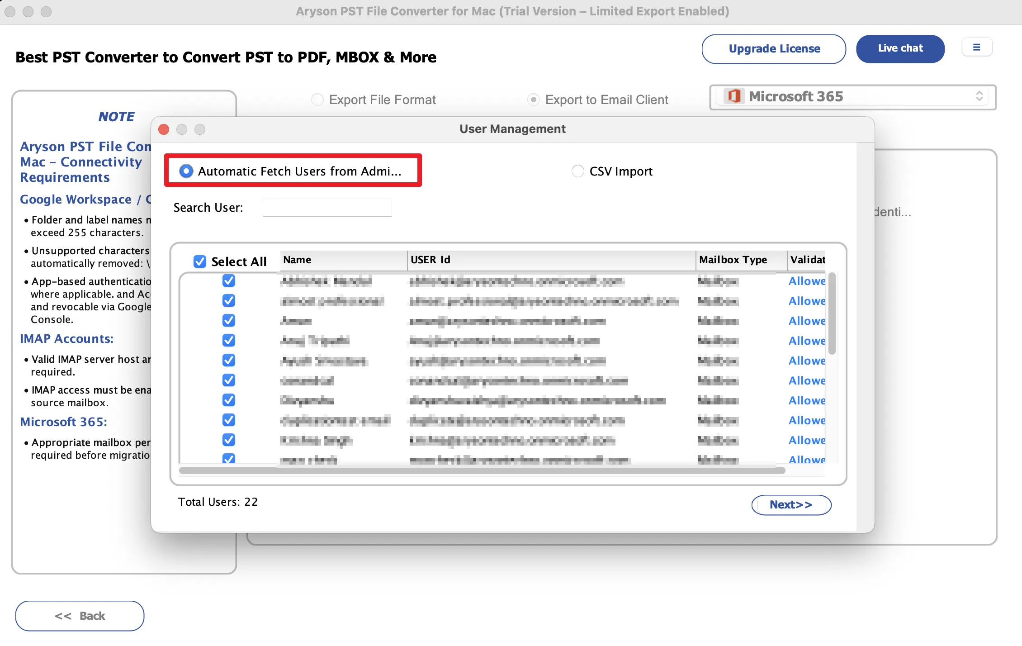Click into the Search User field
This screenshot has width=1022, height=646.
pos(327,208)
